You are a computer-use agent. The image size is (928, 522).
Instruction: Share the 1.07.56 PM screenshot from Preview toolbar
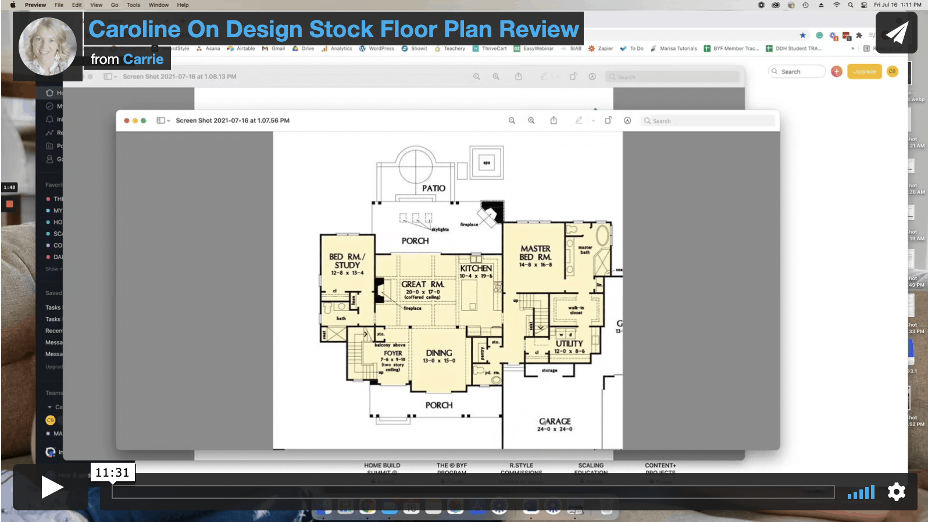[x=554, y=120]
